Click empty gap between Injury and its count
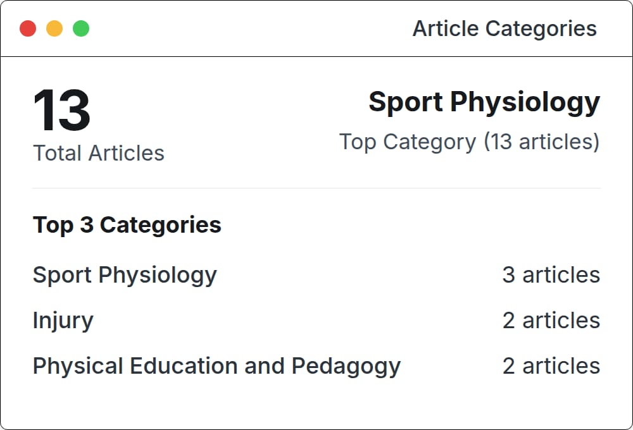633x430 pixels. tap(298, 321)
